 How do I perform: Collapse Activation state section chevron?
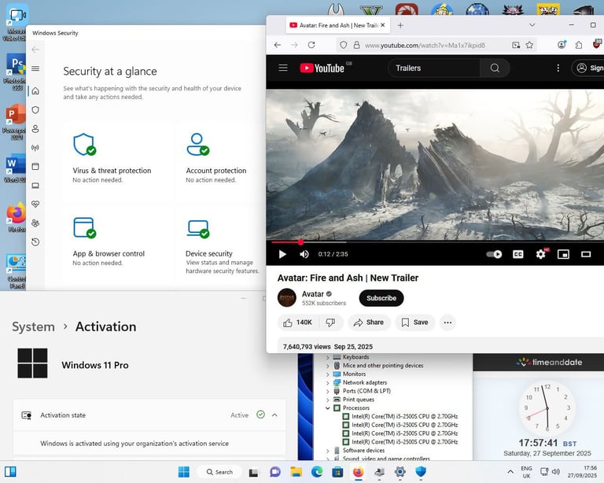point(274,415)
